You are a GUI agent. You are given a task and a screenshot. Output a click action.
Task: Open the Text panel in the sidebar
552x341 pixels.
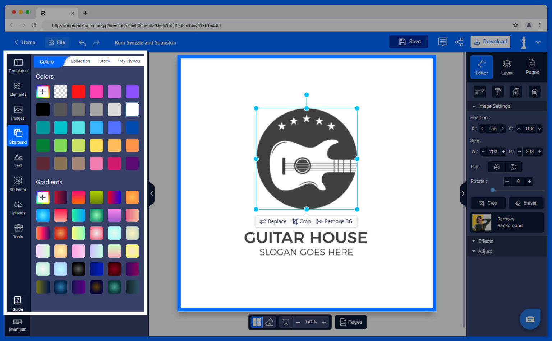pyautogui.click(x=18, y=160)
